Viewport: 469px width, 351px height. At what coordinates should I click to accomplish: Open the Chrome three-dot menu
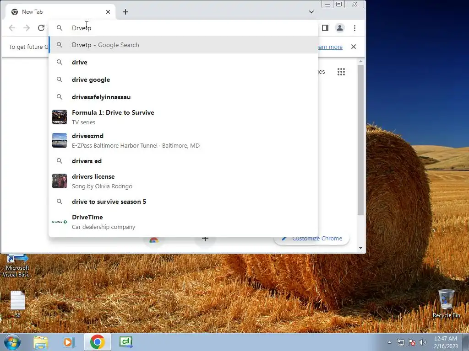click(x=354, y=28)
